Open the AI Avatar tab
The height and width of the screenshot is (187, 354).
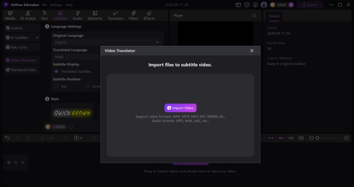[28, 16]
